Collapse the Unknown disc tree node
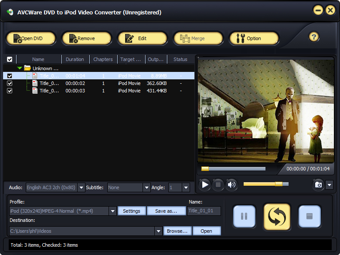The height and width of the screenshot is (255, 340). (x=20, y=68)
